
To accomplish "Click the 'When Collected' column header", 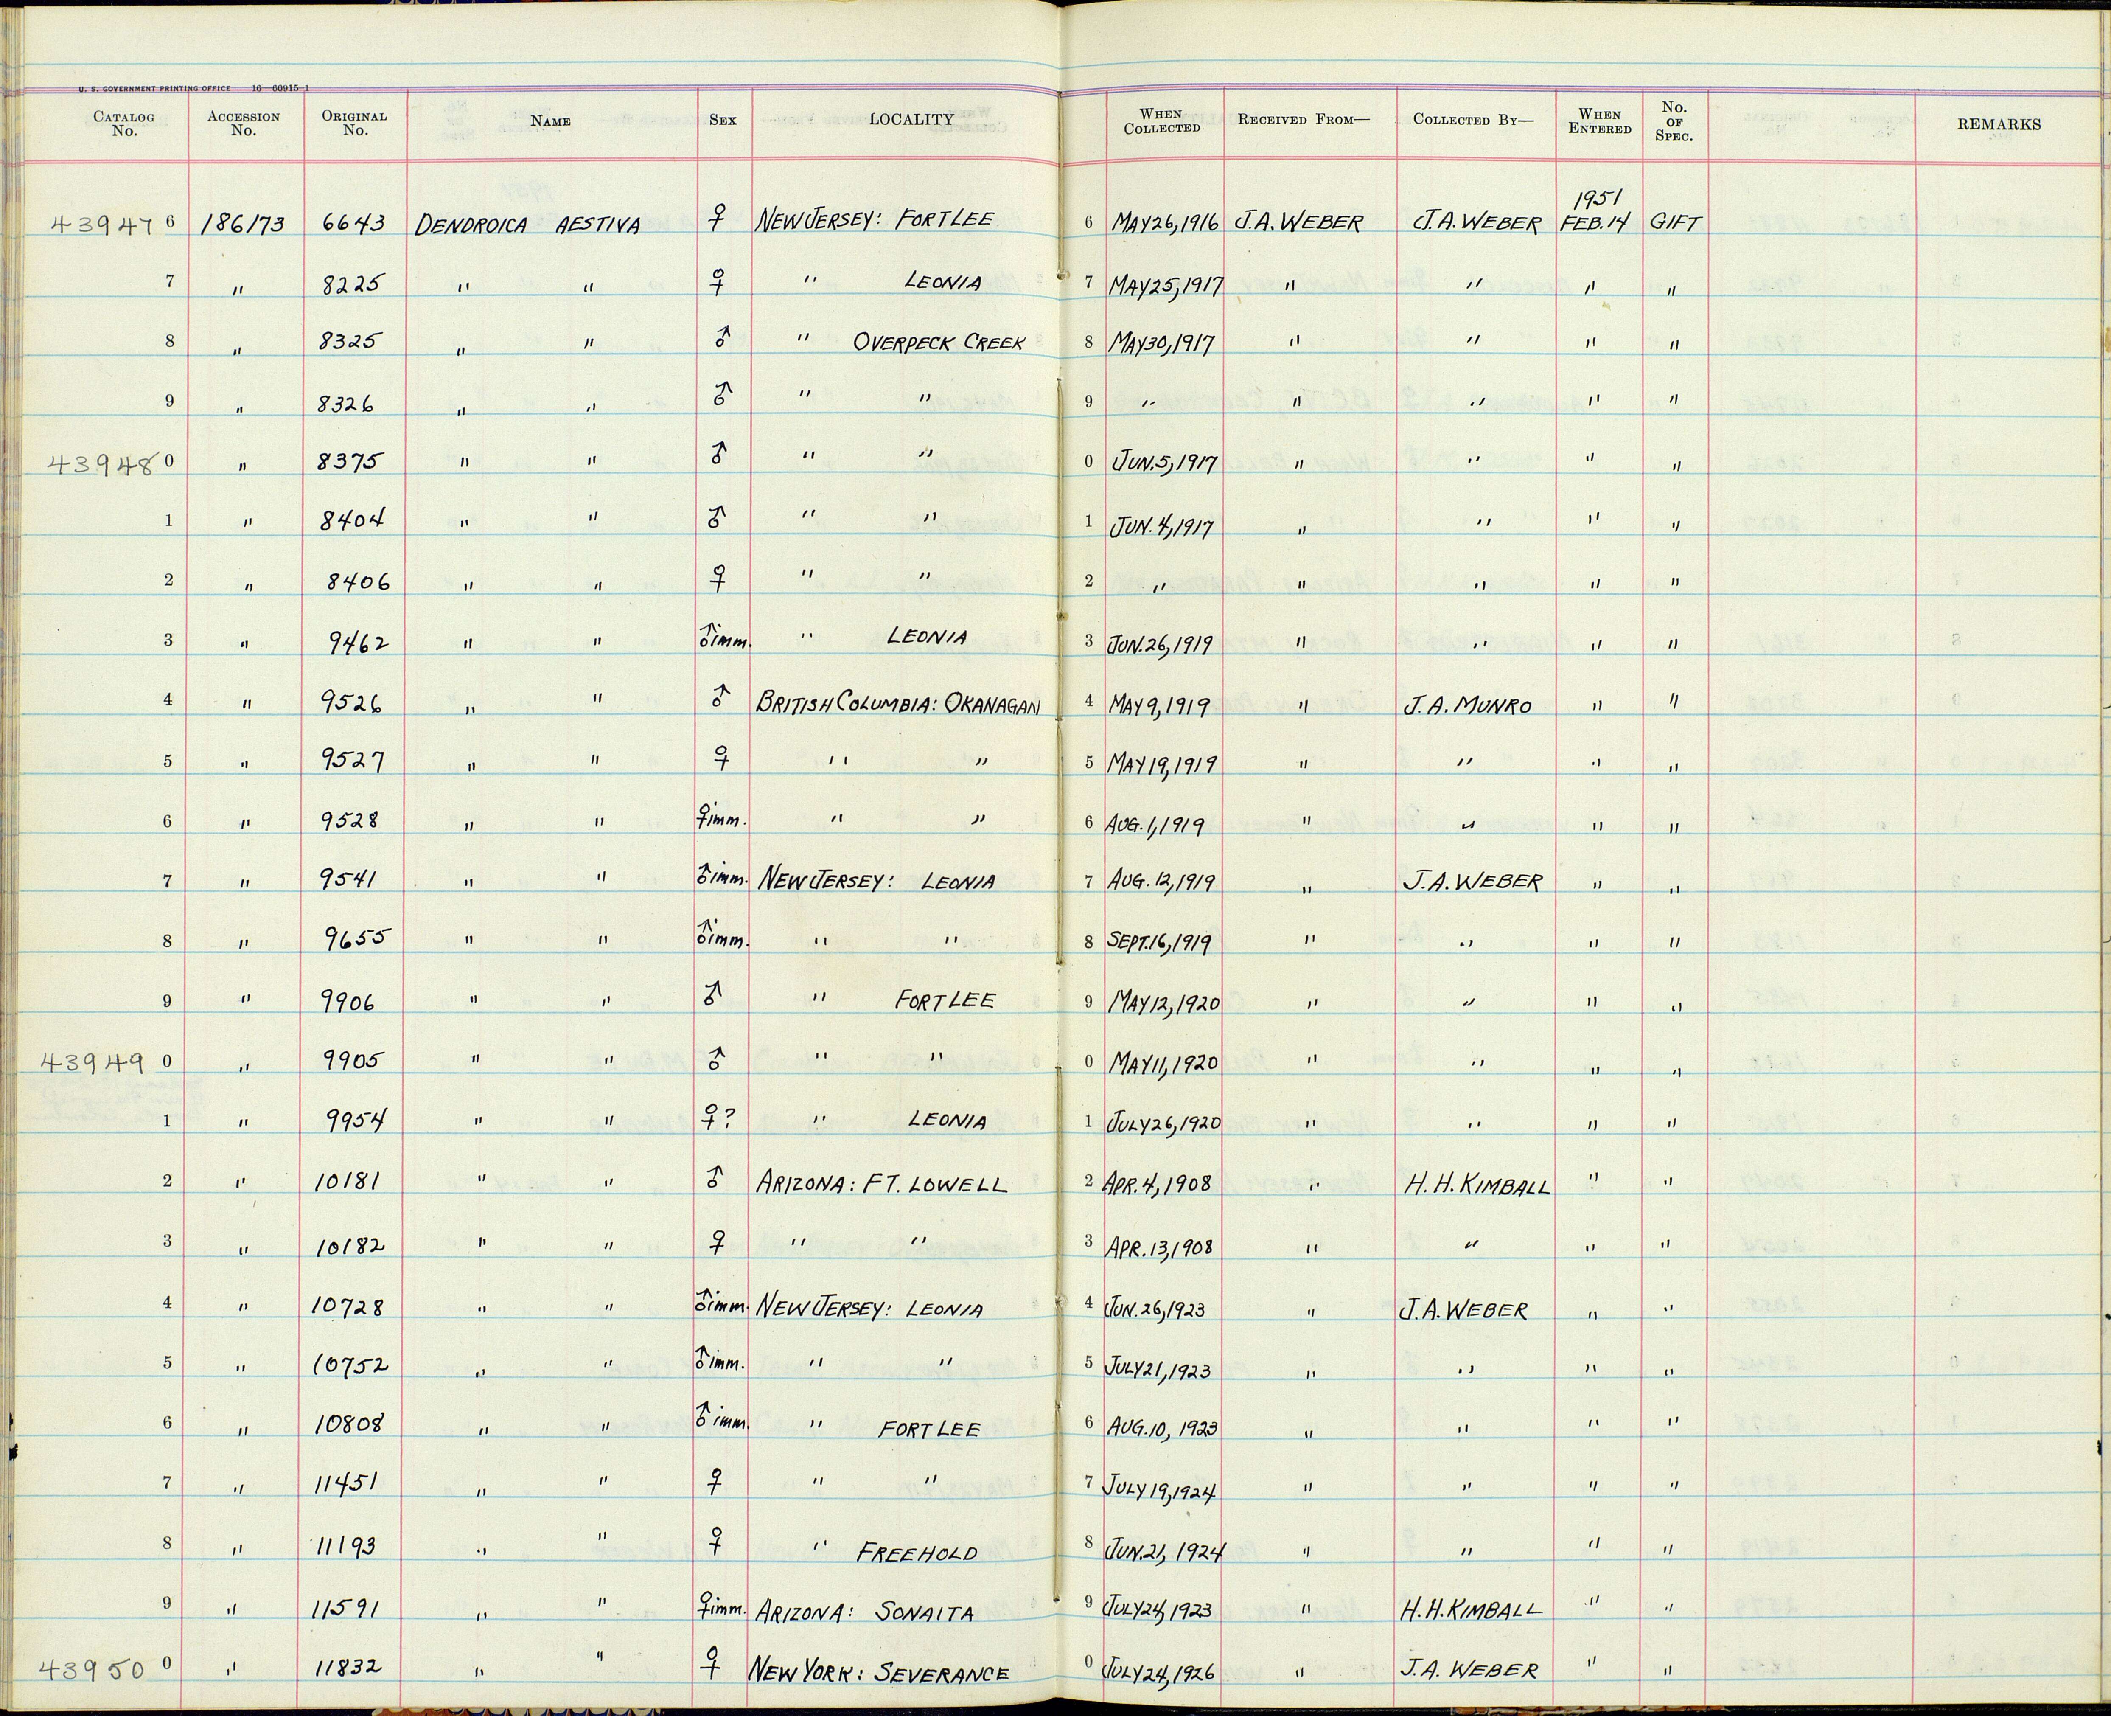I will click(1162, 121).
